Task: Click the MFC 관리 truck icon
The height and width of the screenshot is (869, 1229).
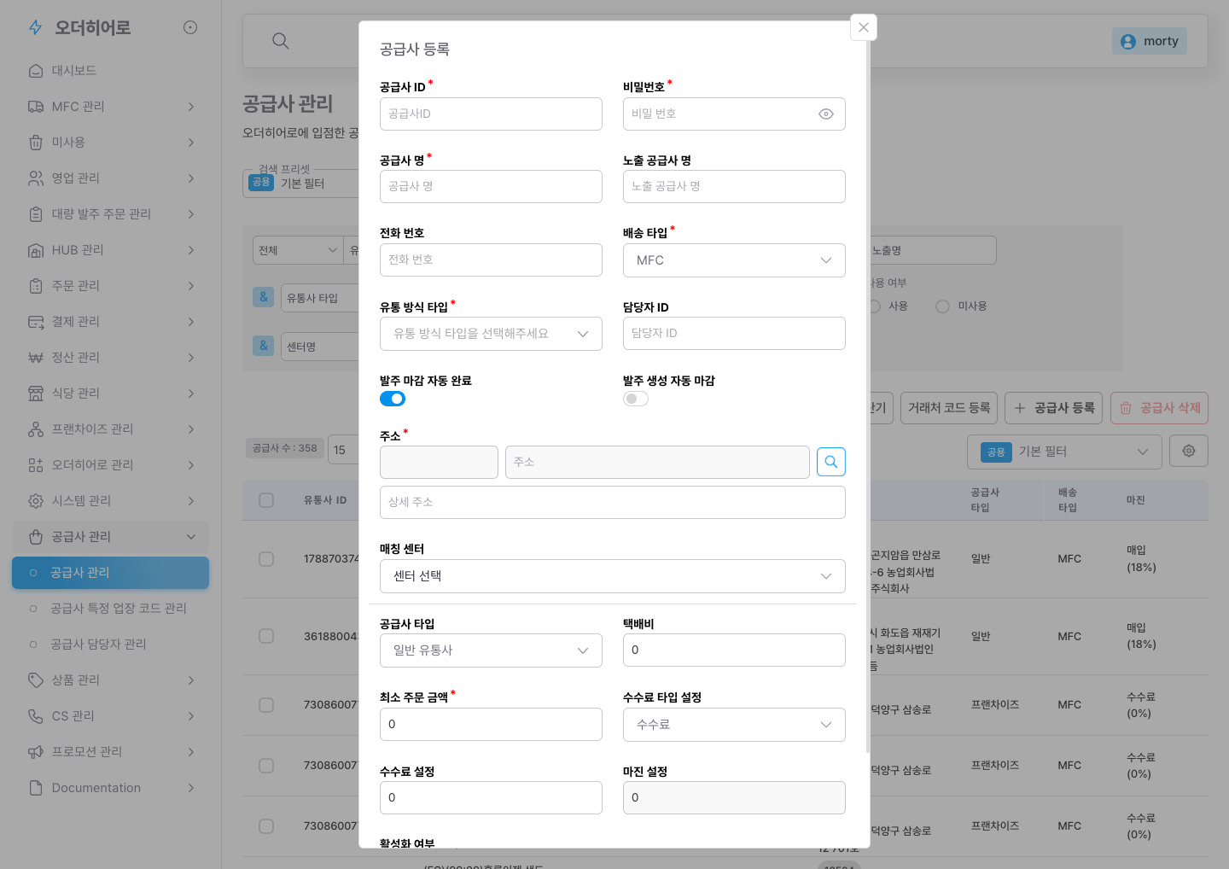Action: point(36,107)
